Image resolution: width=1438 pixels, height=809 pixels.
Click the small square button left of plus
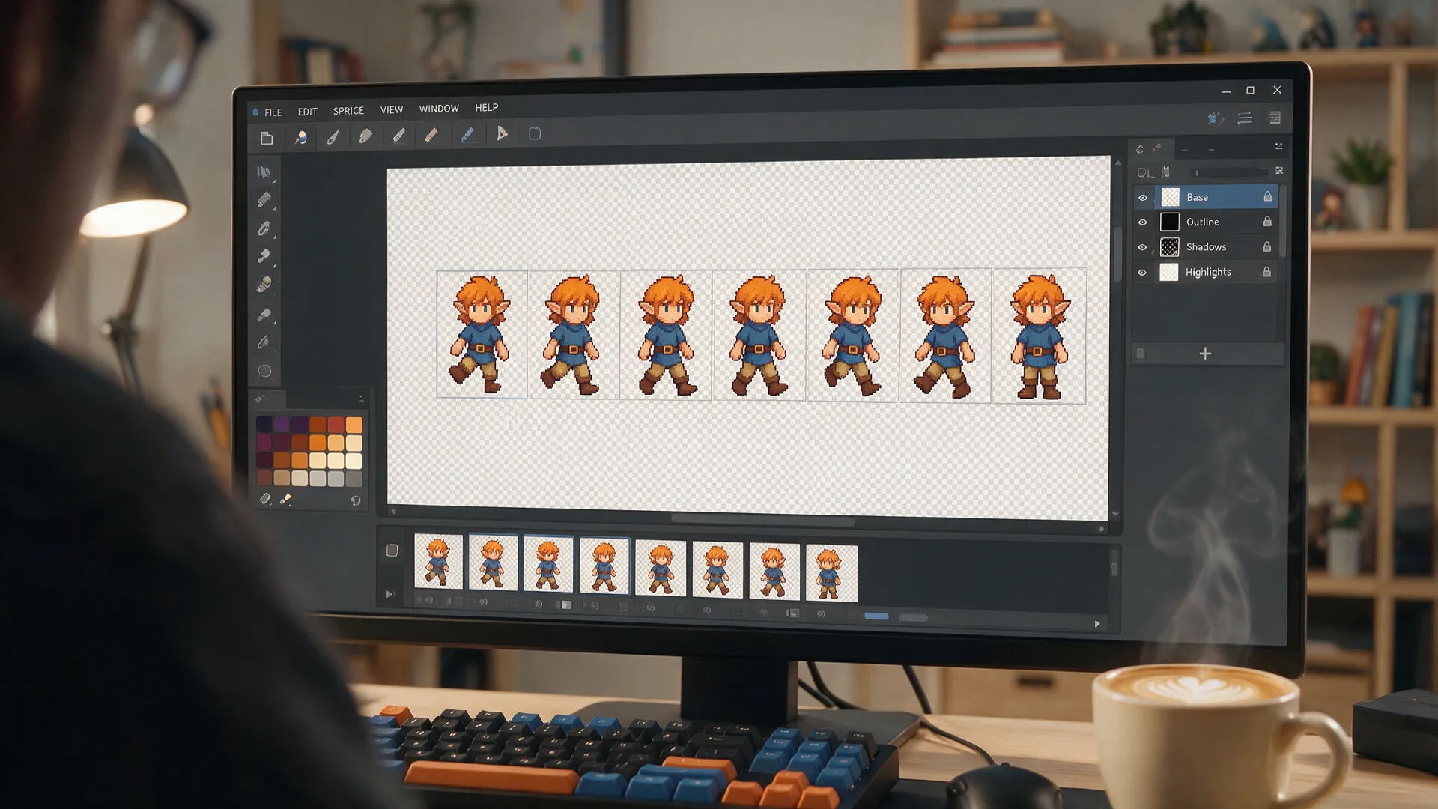(1141, 354)
